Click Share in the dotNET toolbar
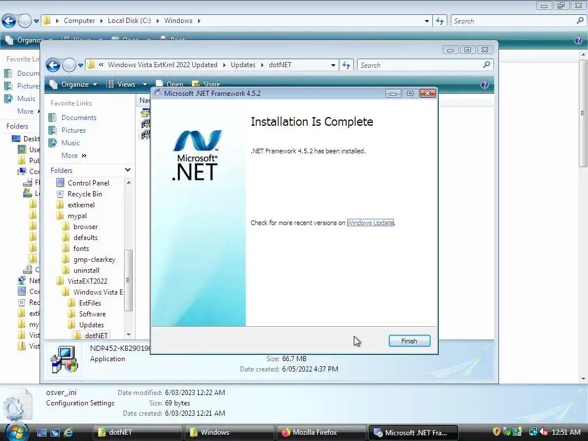588x441 pixels. [x=206, y=84]
